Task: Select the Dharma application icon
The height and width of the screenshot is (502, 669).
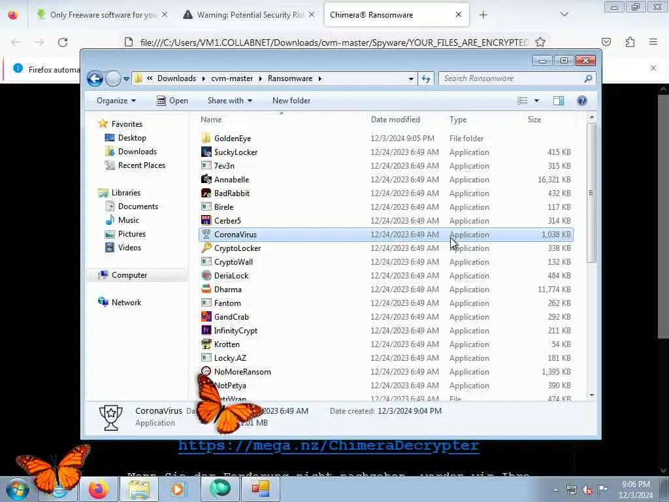Action: [206, 289]
